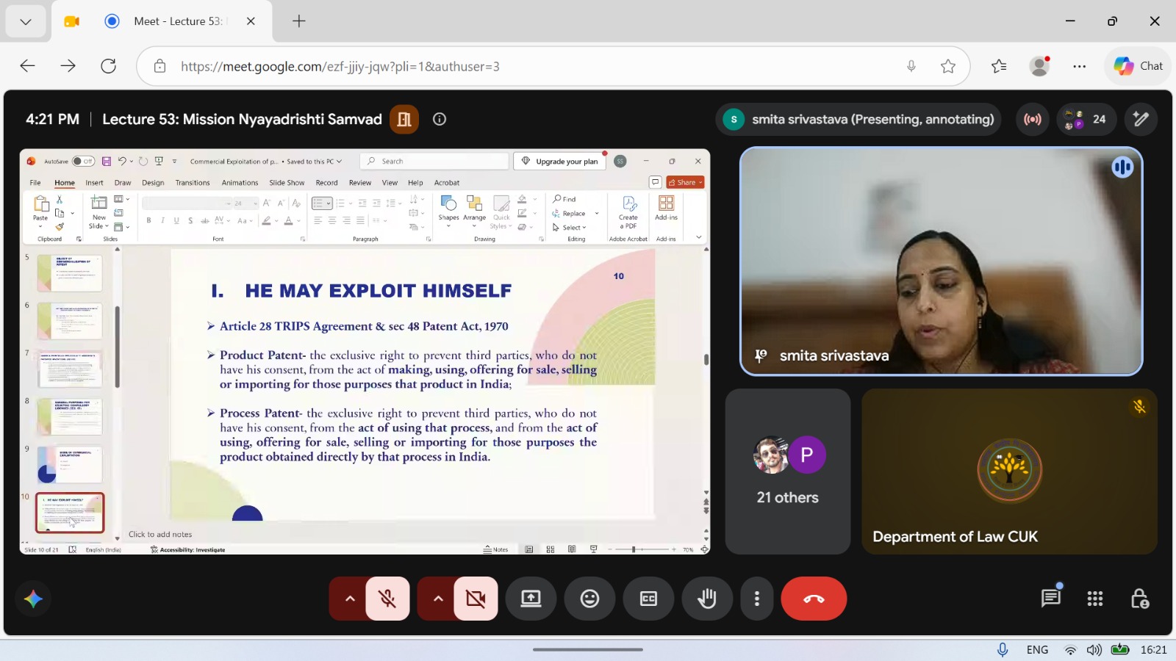The image size is (1176, 661).
Task: Select slide 7 thumbnail
Action: [70, 368]
